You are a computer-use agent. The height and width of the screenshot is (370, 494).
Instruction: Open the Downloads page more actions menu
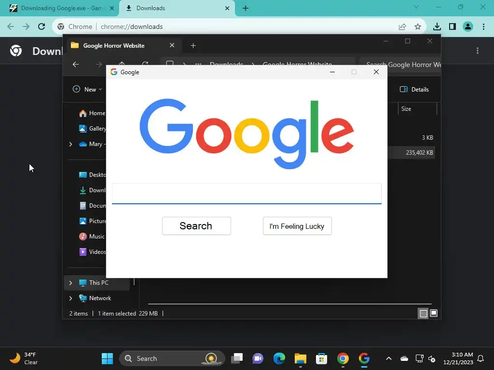click(x=478, y=51)
